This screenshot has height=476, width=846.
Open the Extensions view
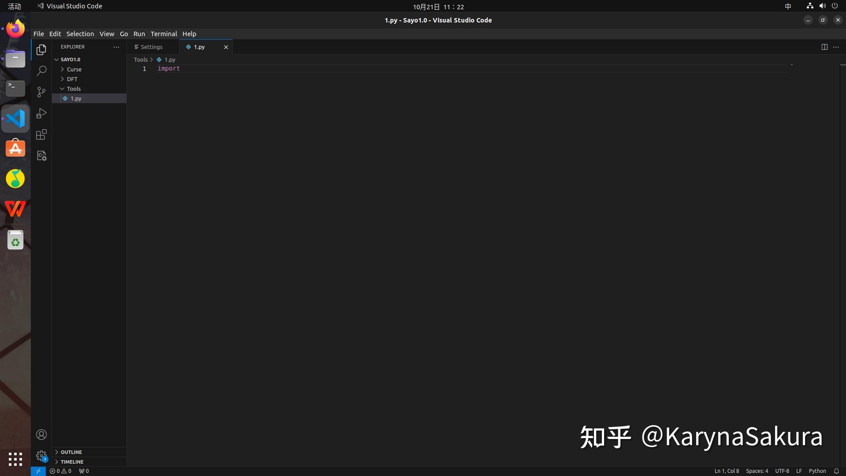pos(41,134)
